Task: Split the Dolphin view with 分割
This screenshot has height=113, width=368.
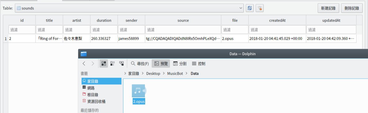Action: pyautogui.click(x=180, y=64)
